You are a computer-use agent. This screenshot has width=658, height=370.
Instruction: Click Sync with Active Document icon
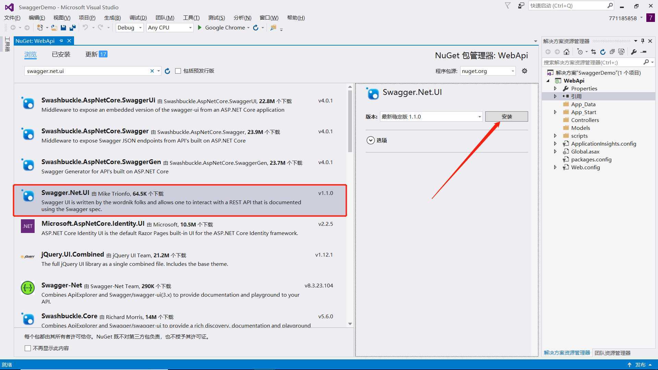(x=594, y=52)
